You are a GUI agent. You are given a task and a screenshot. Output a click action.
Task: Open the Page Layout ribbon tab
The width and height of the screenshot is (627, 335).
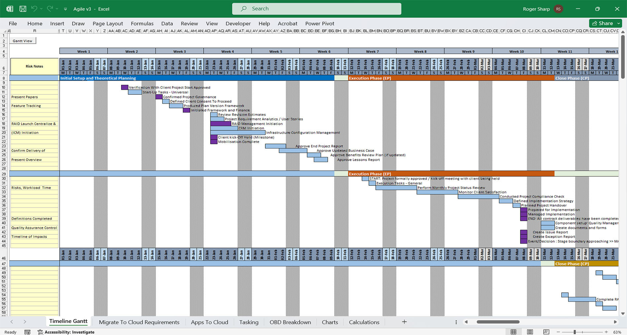pyautogui.click(x=108, y=23)
